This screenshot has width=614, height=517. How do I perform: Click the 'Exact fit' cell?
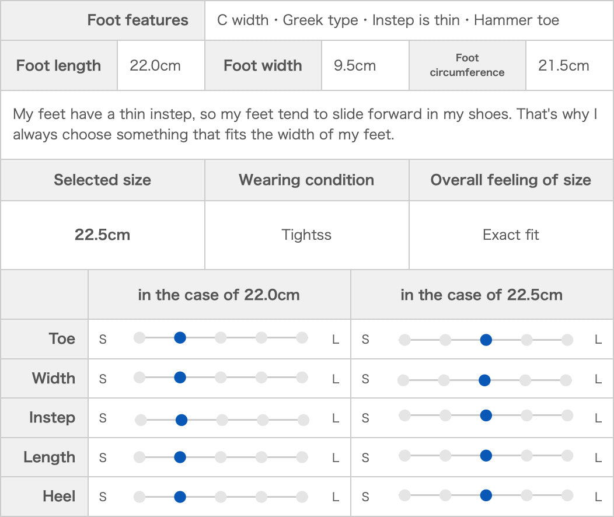pyautogui.click(x=511, y=235)
